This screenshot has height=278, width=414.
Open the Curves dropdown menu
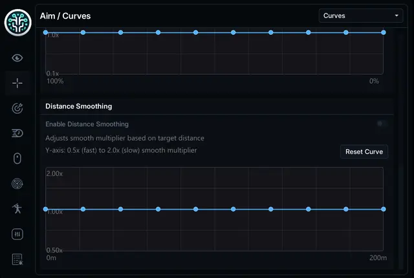click(x=361, y=15)
